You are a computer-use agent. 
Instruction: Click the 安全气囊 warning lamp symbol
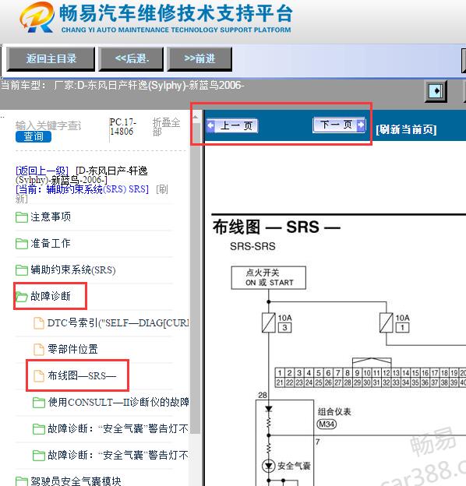(x=269, y=466)
